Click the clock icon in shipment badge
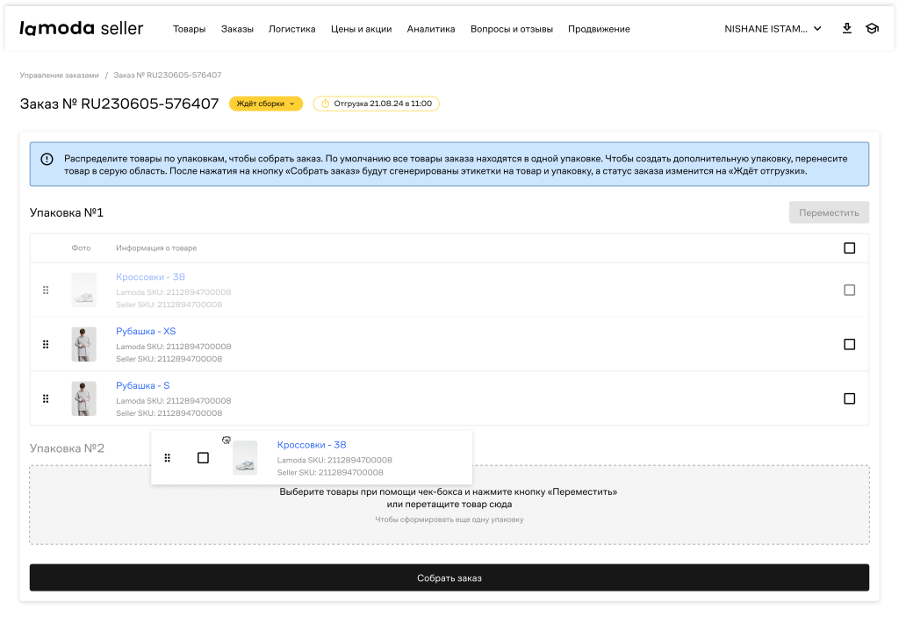This screenshot has height=638, width=899. point(325,104)
